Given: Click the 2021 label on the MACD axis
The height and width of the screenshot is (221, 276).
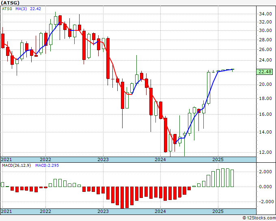Looking at the screenshot, I should click(x=6, y=211).
